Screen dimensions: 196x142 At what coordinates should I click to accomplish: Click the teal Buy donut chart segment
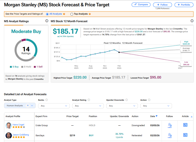(x=35, y=46)
